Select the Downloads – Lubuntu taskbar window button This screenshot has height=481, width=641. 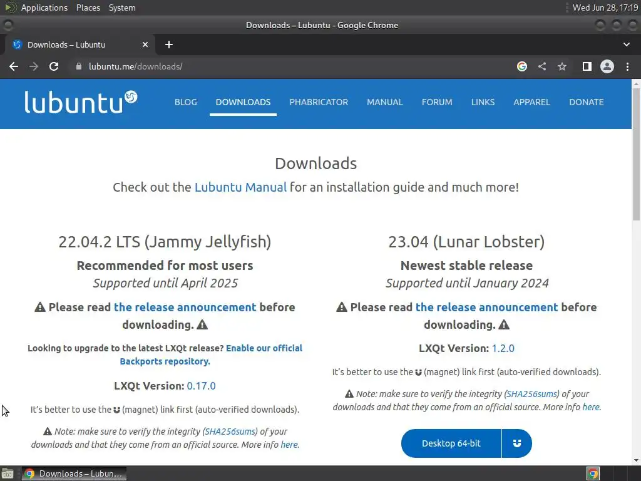pos(74,473)
